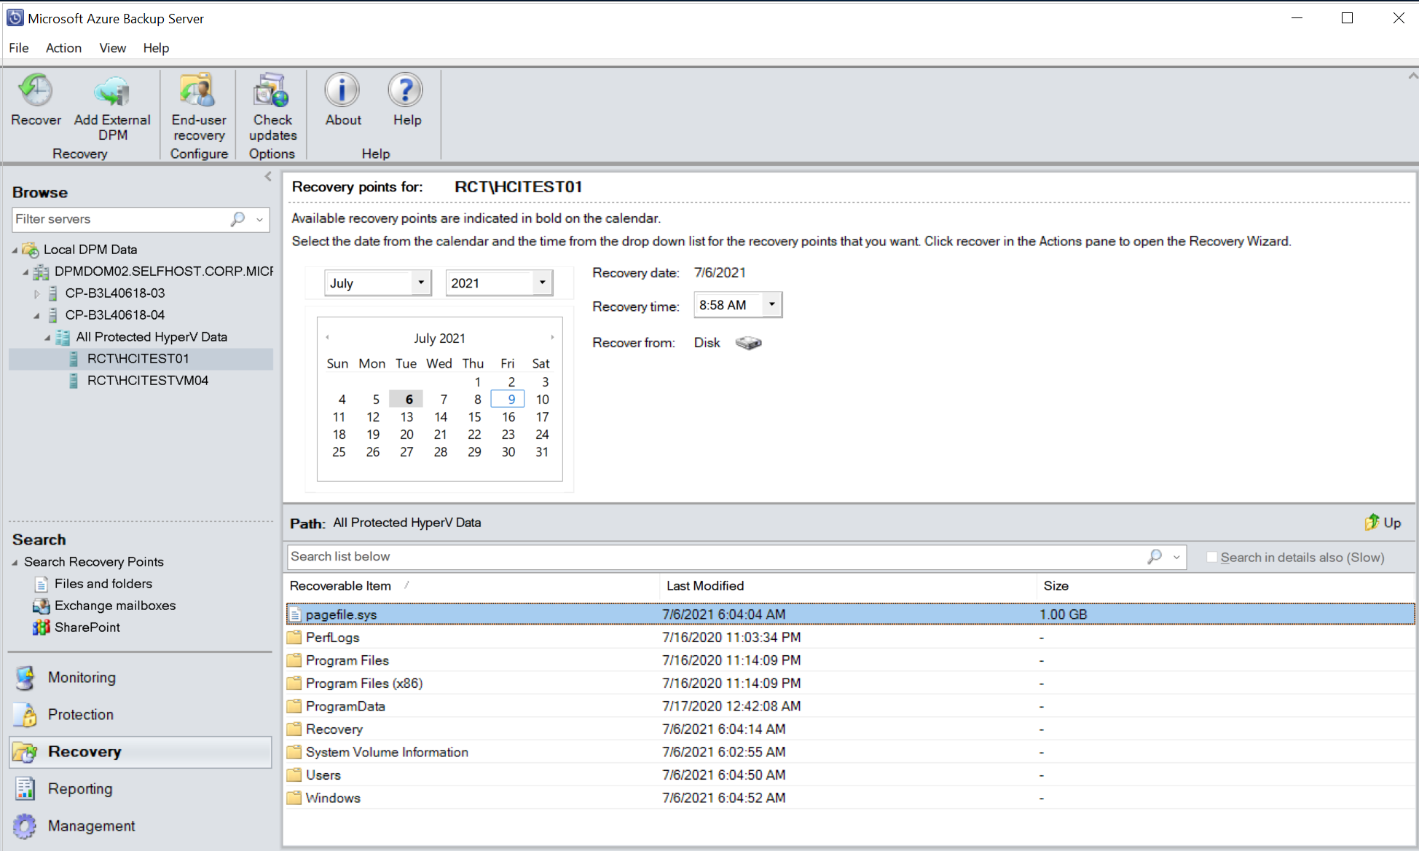
Task: Open the 8:58 AM recovery time dropdown
Action: (x=772, y=304)
